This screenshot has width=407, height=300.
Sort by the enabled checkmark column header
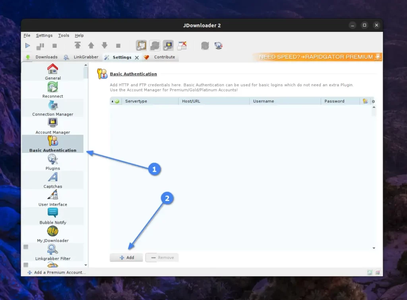[116, 101]
